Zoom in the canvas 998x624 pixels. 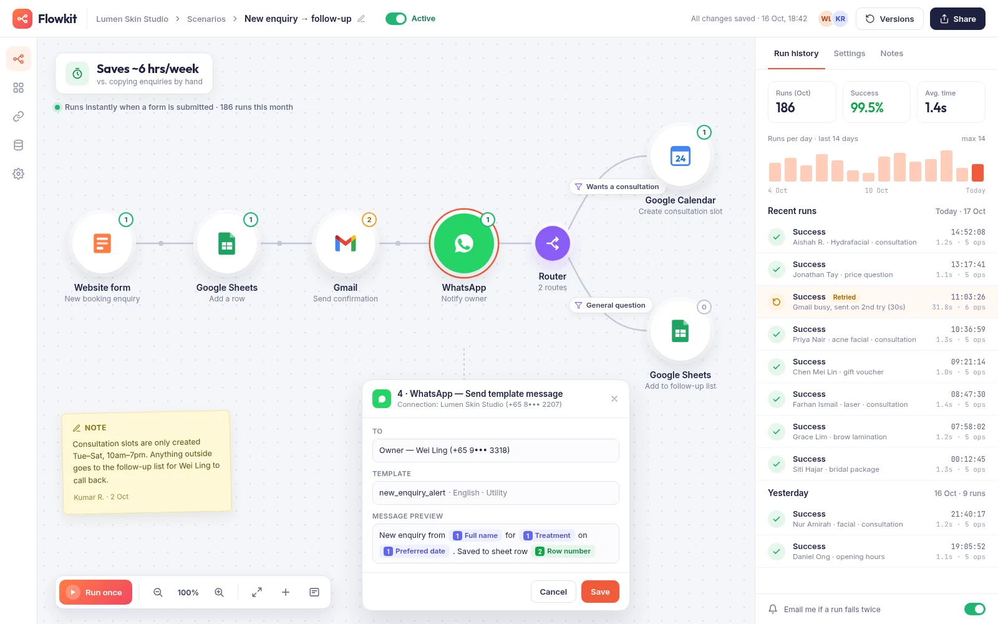tap(219, 592)
